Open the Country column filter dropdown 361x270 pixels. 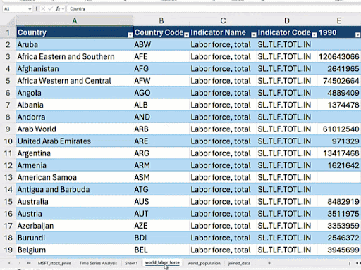pyautogui.click(x=130, y=35)
